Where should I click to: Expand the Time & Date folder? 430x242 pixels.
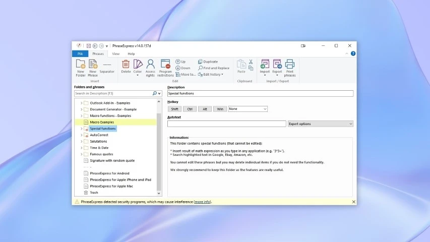[x=81, y=148]
